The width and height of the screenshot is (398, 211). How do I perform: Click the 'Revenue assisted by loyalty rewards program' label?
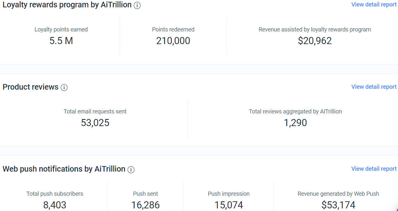(x=315, y=29)
